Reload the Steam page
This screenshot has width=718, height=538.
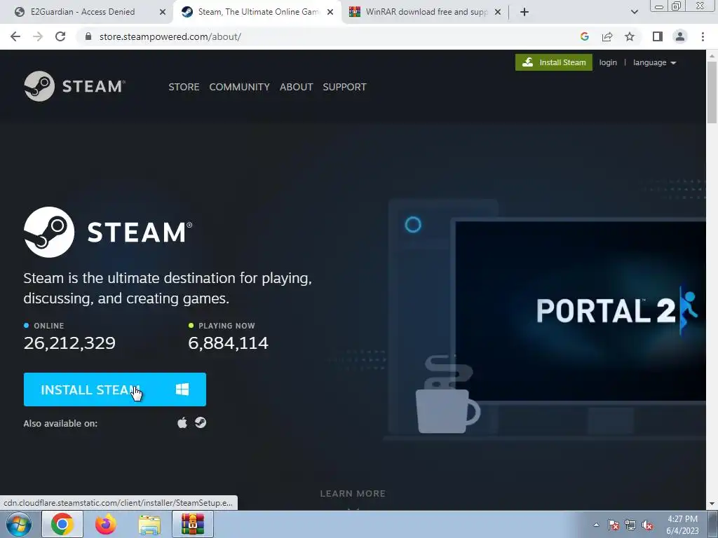click(60, 36)
